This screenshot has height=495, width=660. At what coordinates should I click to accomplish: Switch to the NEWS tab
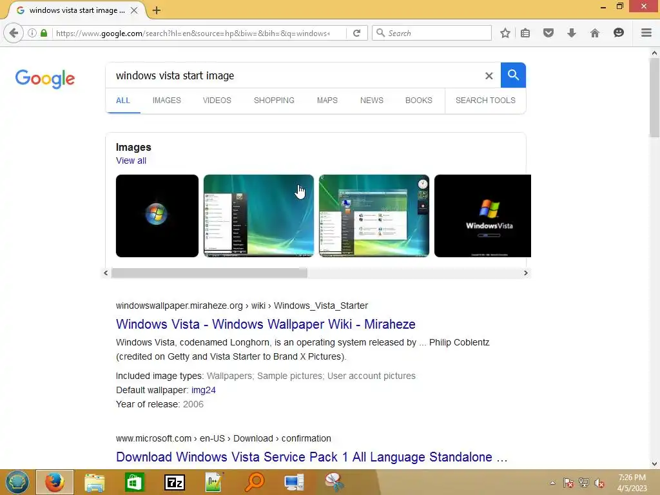372,101
